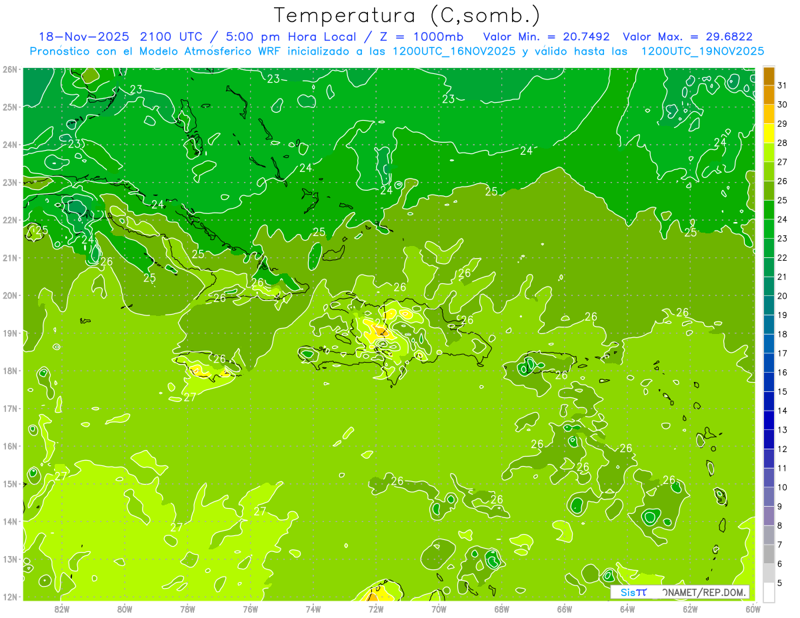
Task: Click the "70W" longitude axis label
Action: coord(439,608)
